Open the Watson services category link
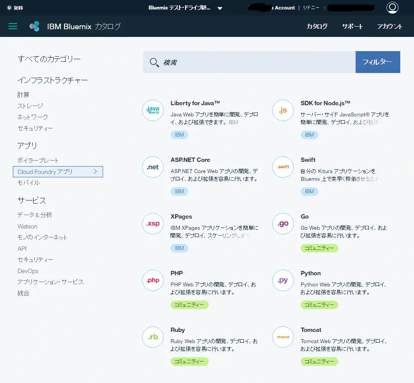 point(27,226)
